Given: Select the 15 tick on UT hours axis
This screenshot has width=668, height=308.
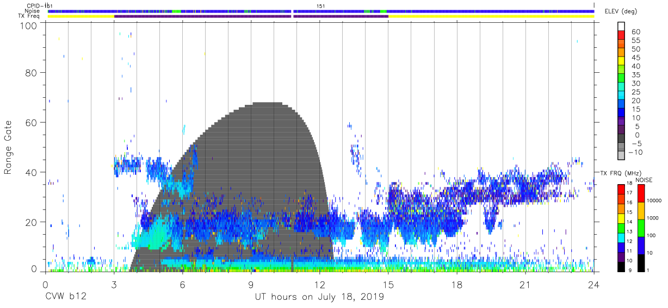Looking at the screenshot, I should 388,285.
